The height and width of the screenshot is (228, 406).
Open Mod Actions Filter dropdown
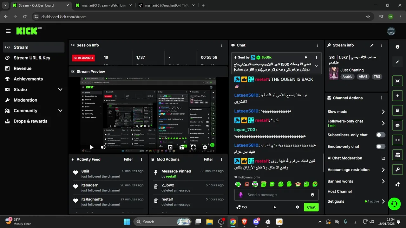point(208,159)
